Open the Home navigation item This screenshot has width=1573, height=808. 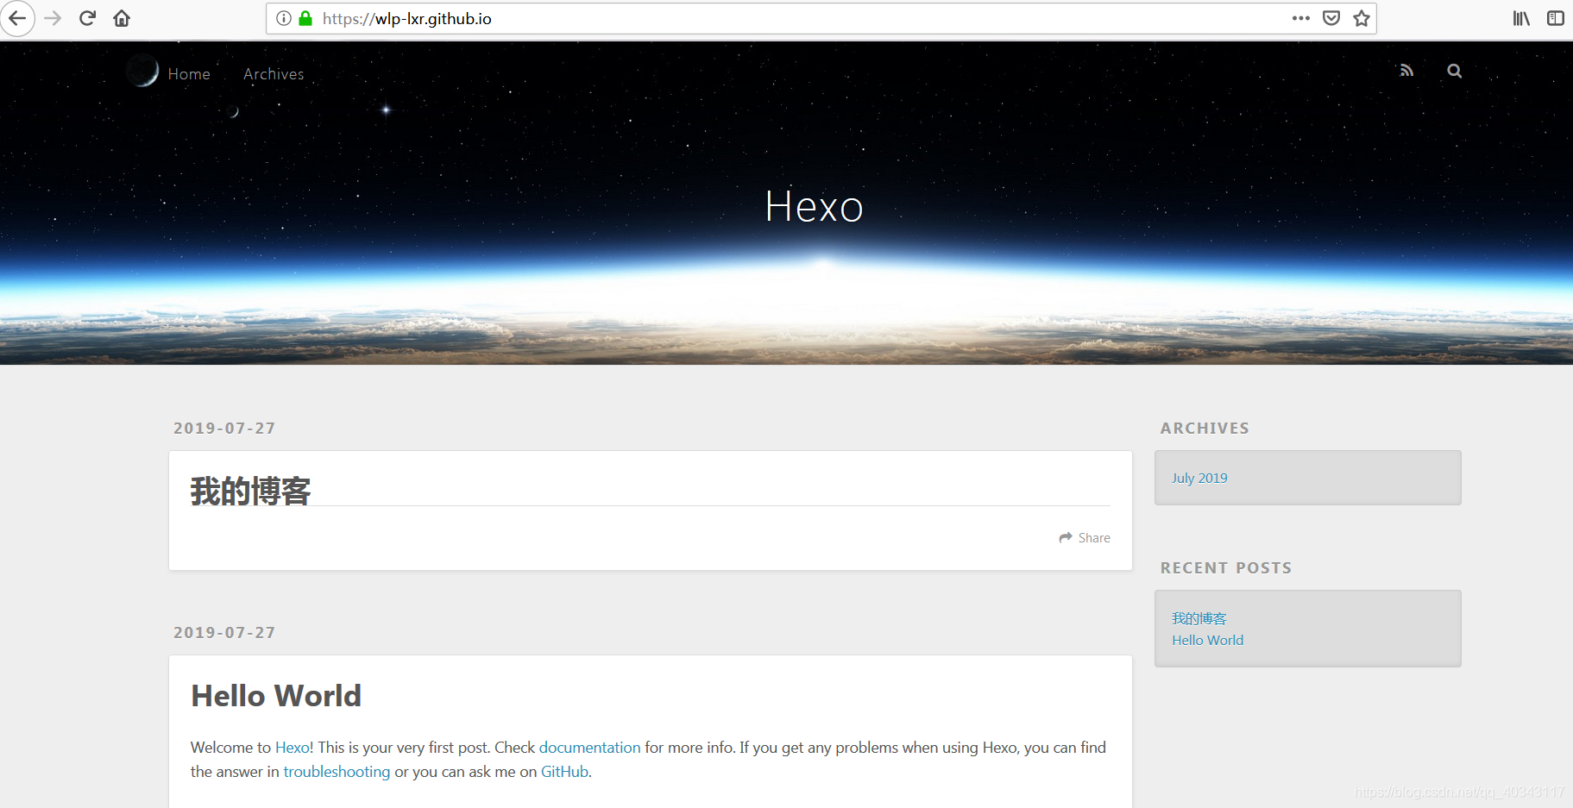(189, 74)
